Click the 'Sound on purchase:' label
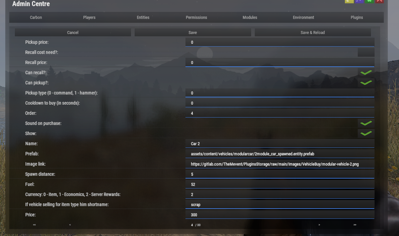 coord(43,123)
